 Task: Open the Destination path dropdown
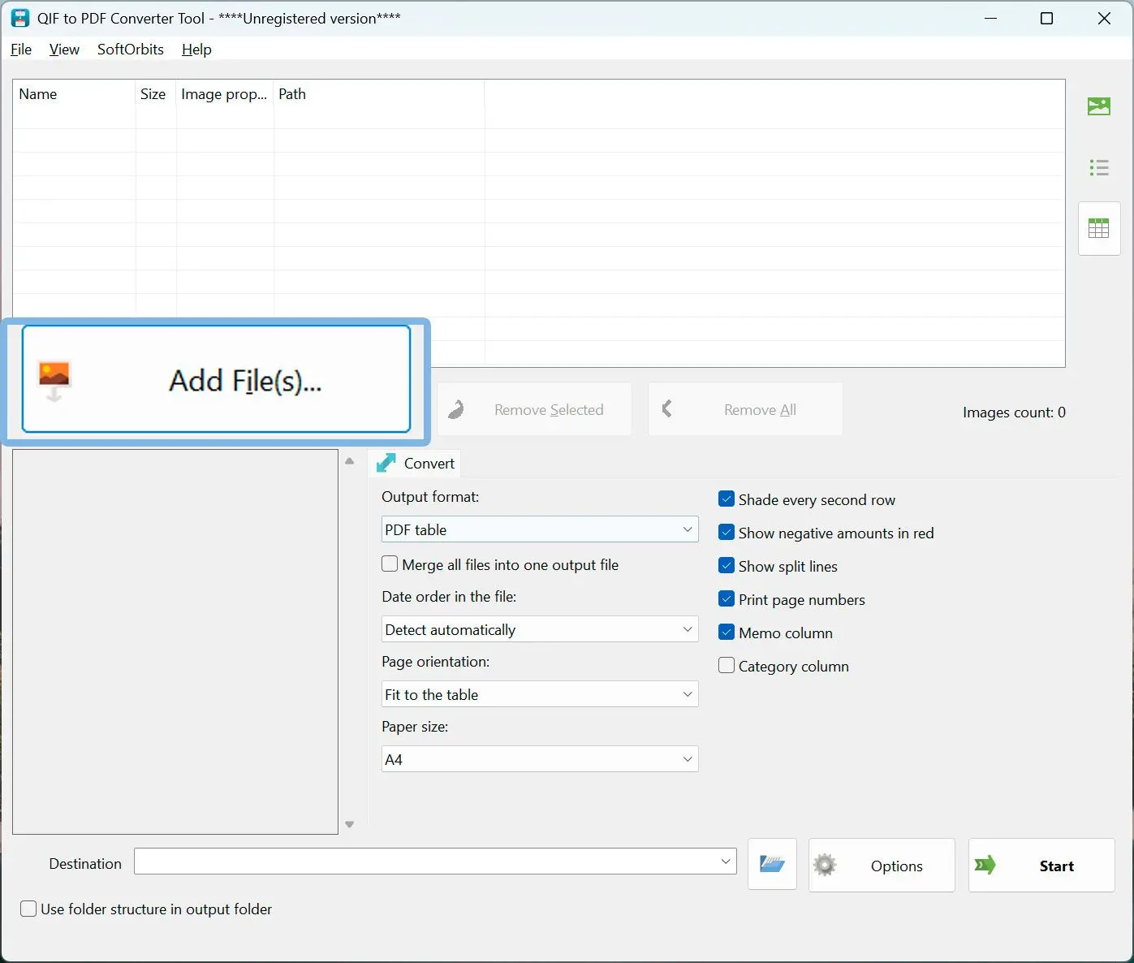point(726,862)
